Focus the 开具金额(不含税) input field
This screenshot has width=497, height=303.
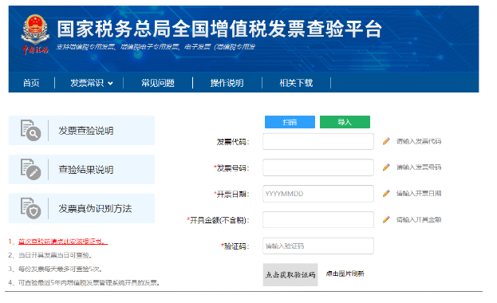(318, 219)
